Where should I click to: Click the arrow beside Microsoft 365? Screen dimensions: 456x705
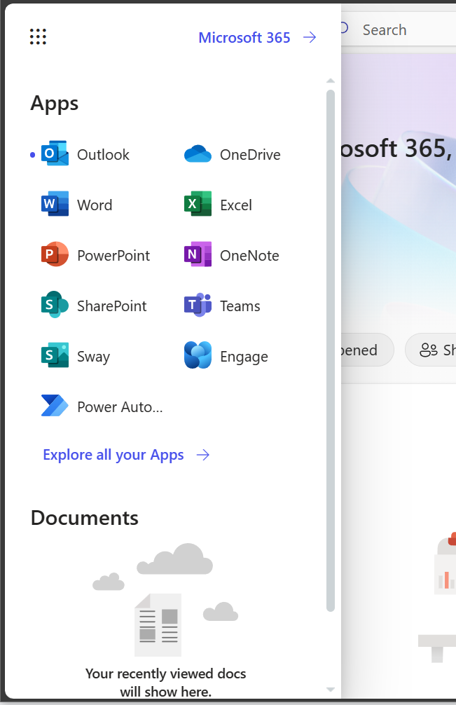tap(310, 37)
